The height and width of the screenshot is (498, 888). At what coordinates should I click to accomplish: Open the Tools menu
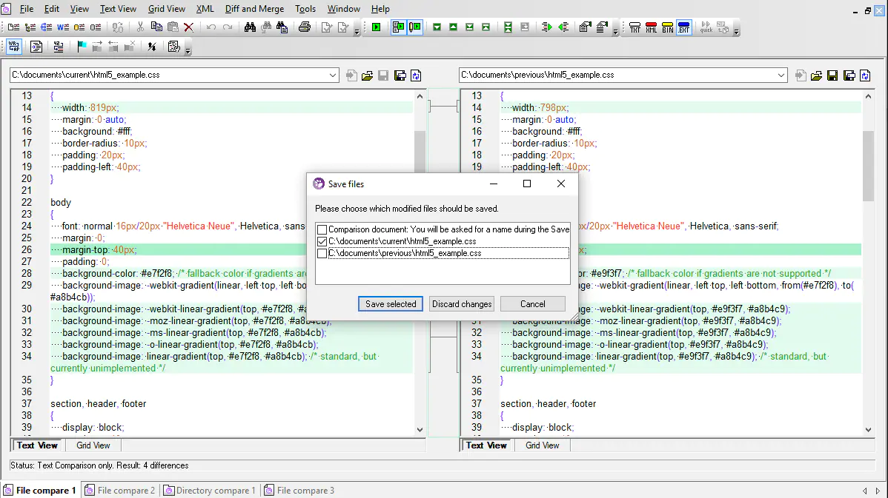[x=305, y=9]
